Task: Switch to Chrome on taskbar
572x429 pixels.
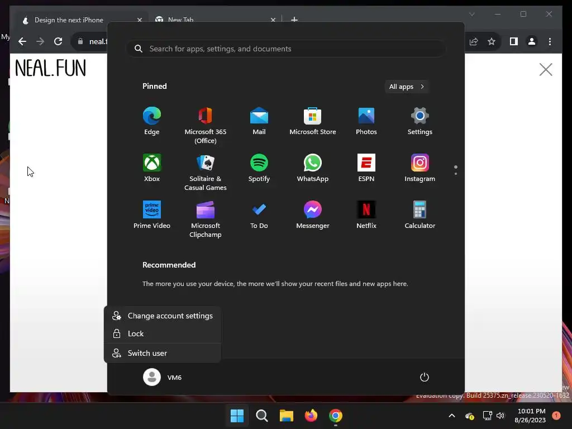Action: (x=336, y=416)
